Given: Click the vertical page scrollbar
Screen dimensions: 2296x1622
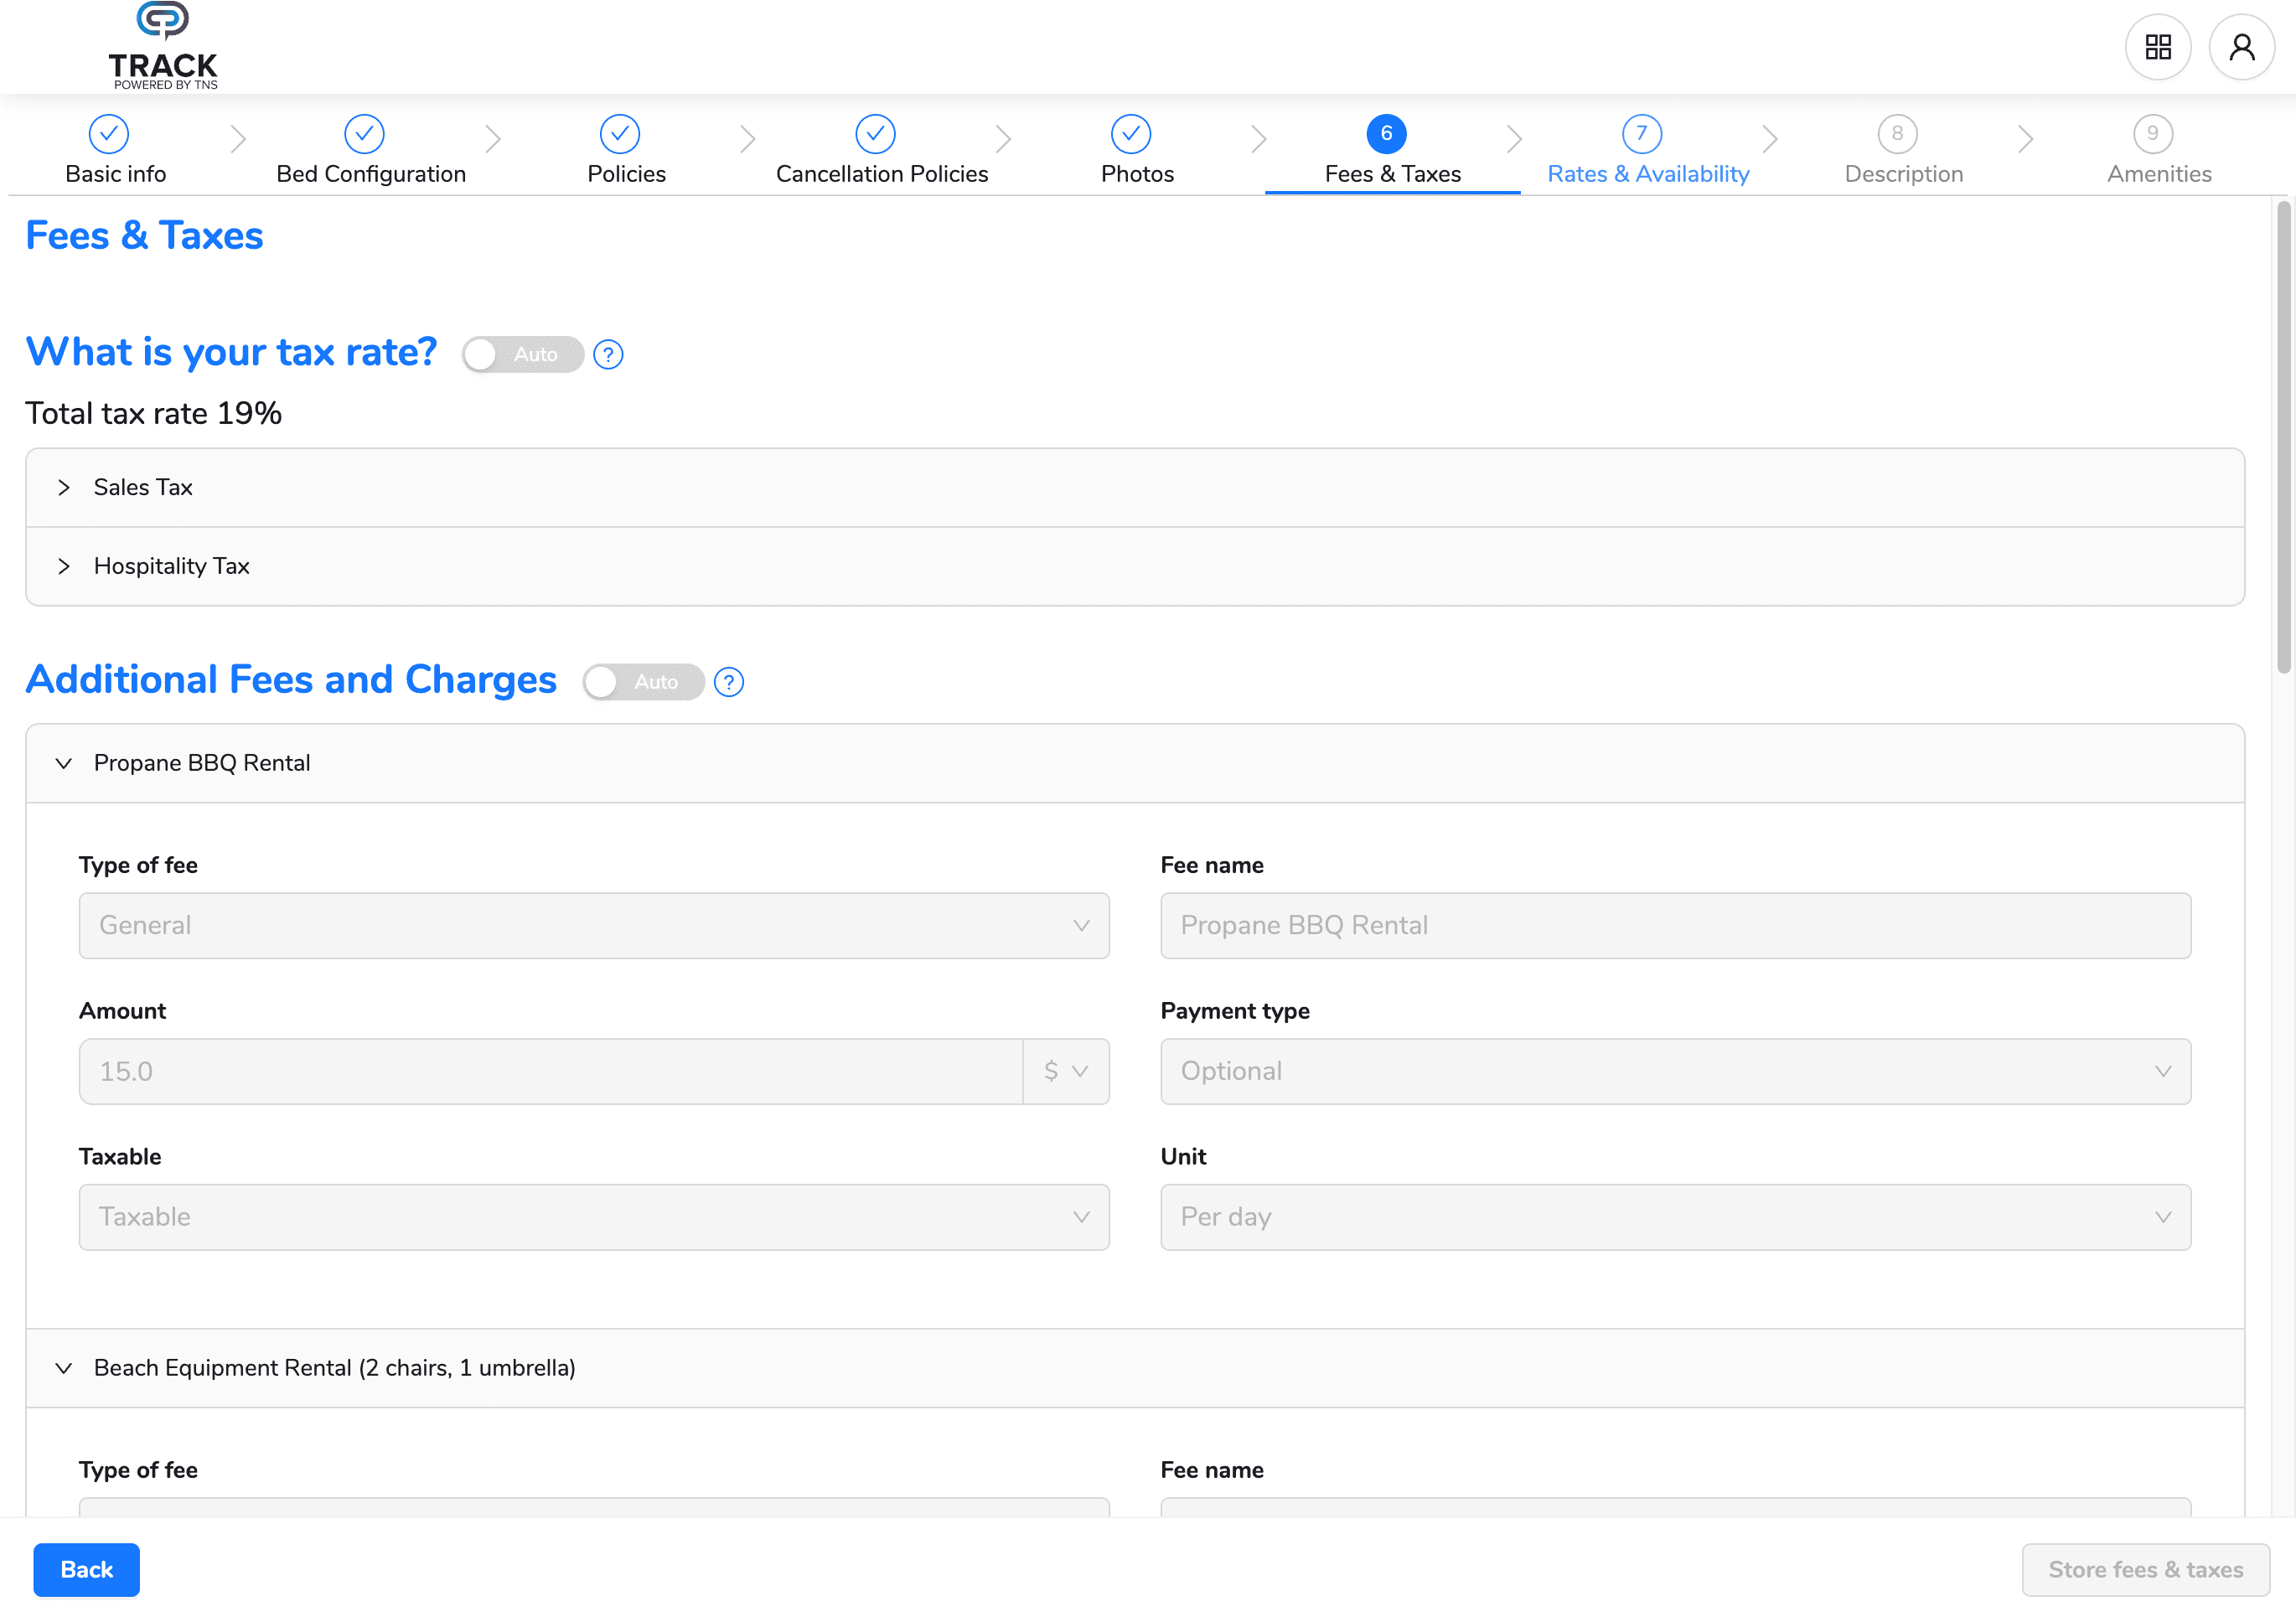Looking at the screenshot, I should 2283,437.
